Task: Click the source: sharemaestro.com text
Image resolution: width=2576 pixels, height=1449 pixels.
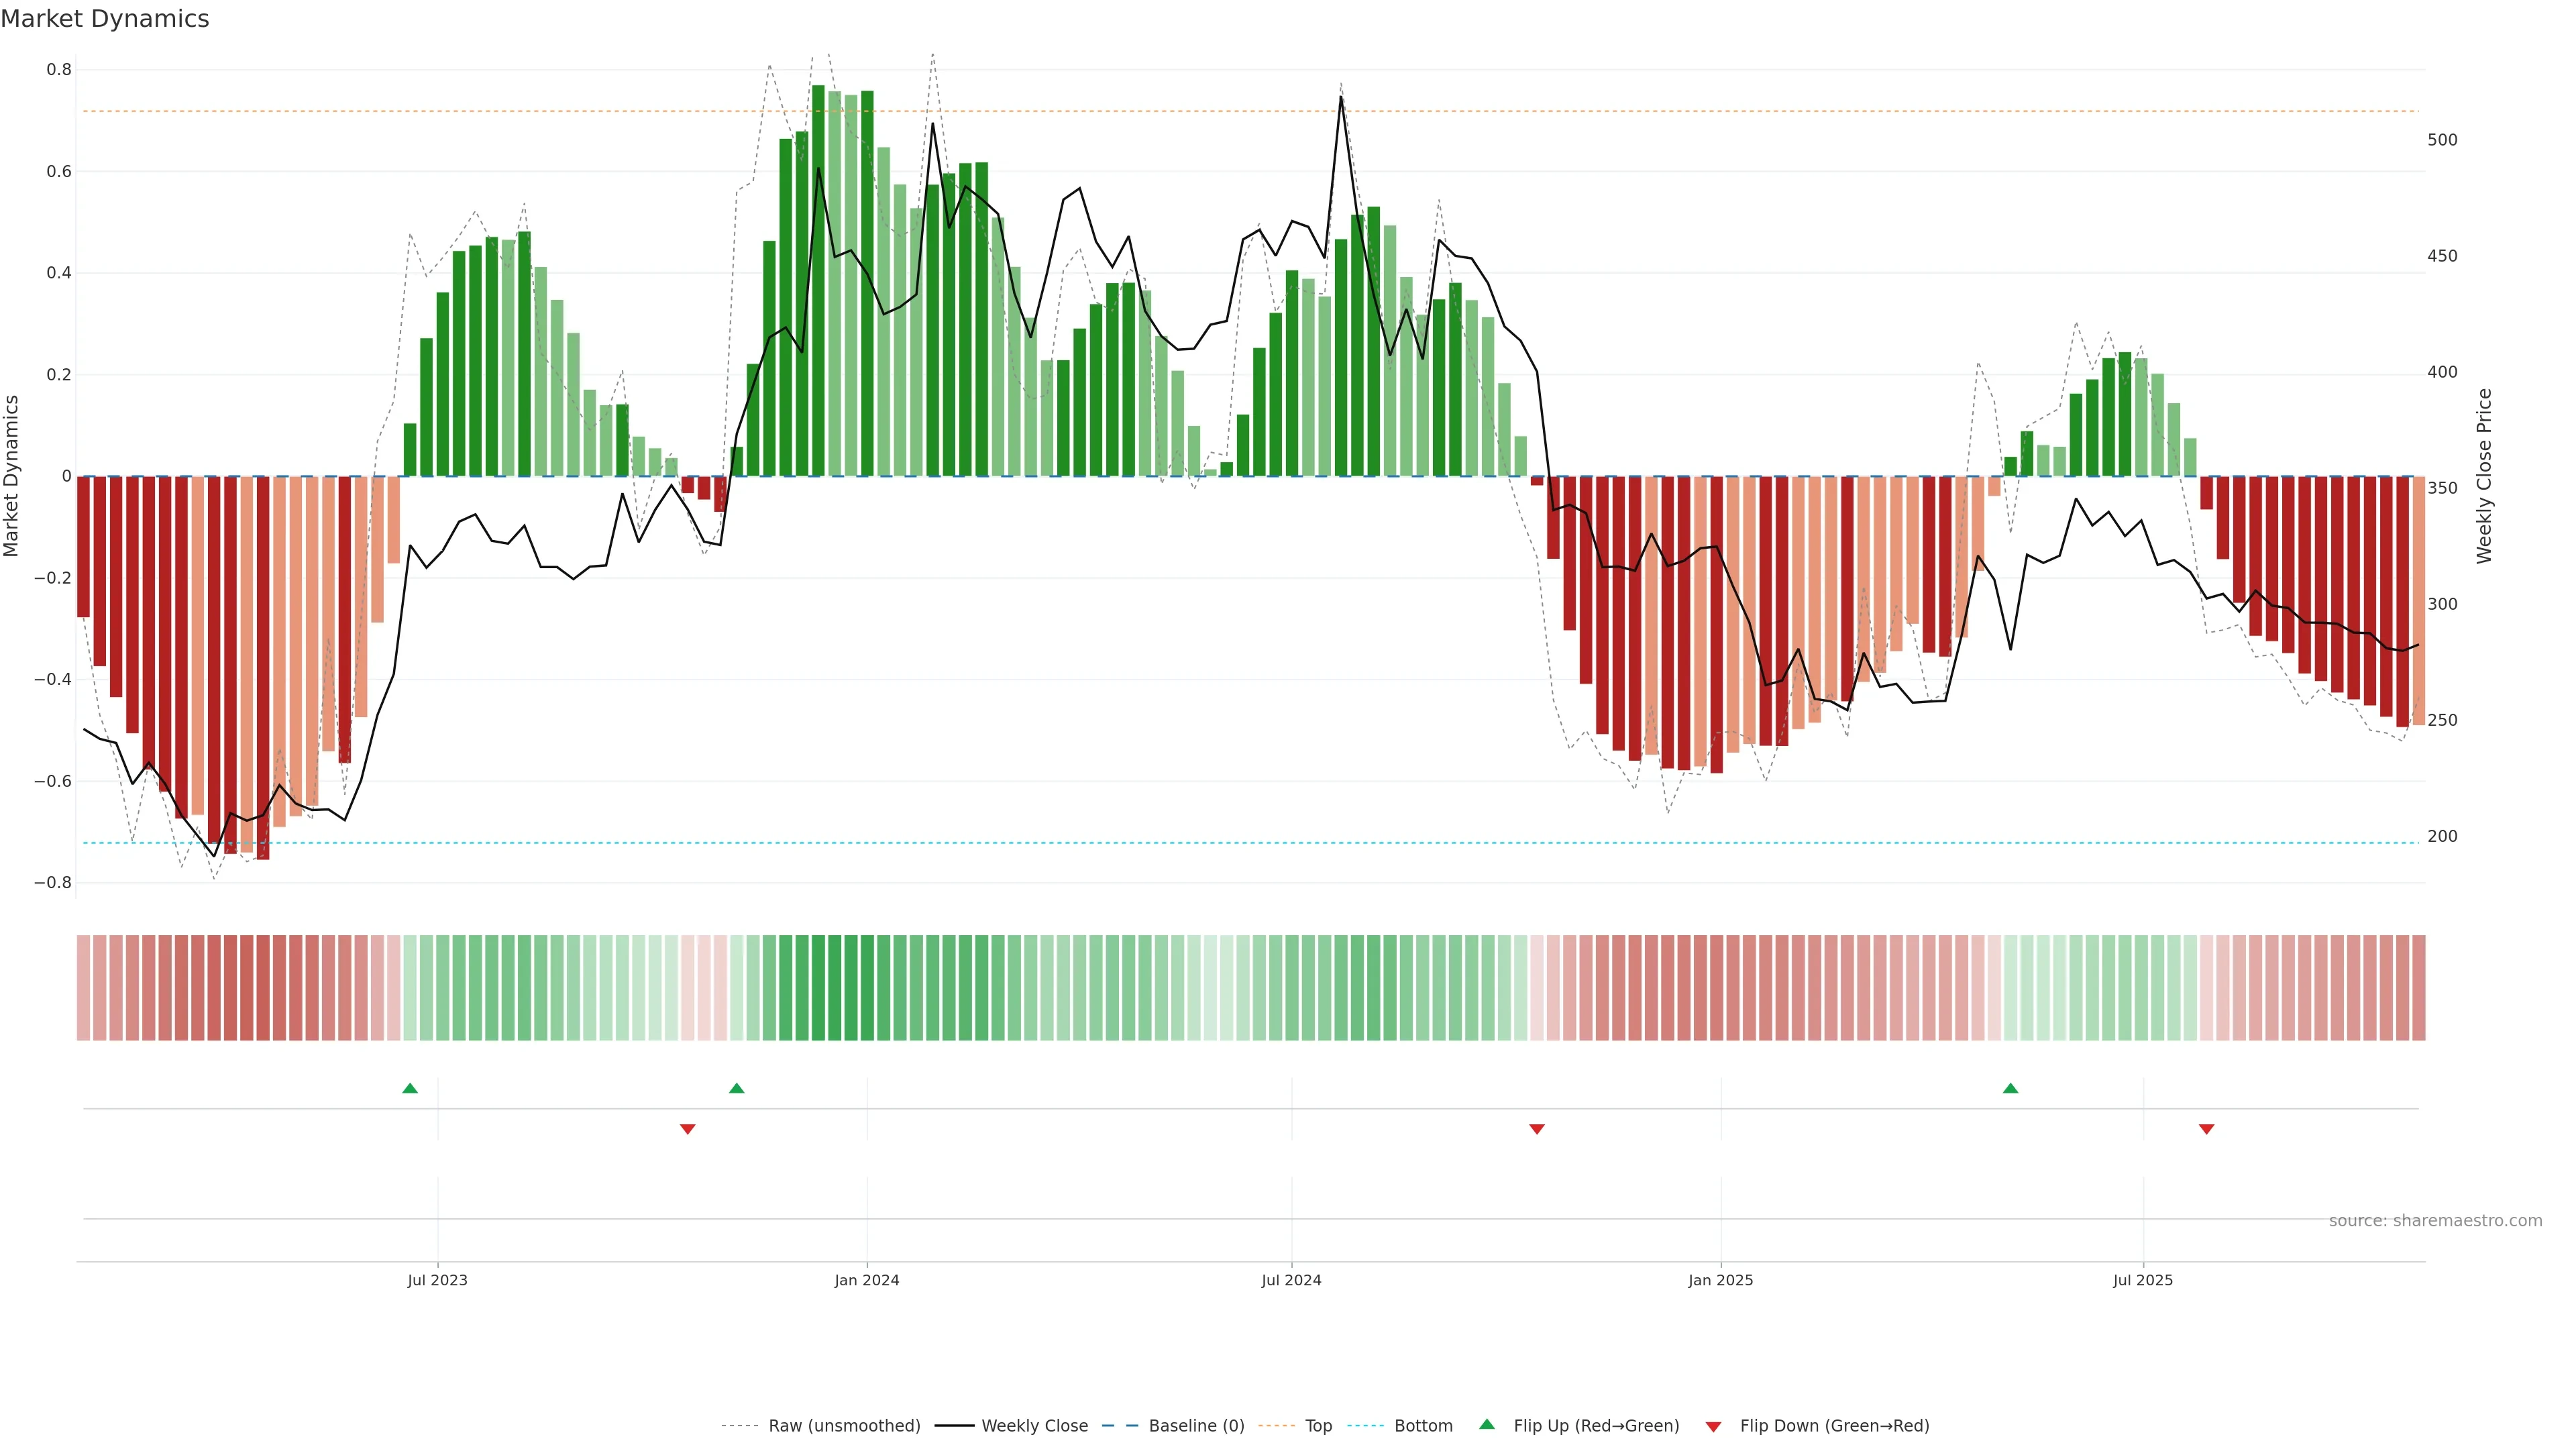Action: [2435, 1221]
